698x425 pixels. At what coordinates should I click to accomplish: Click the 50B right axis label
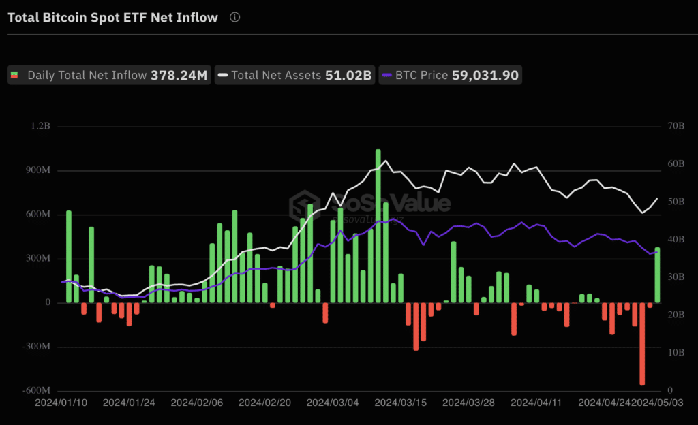[x=676, y=202]
